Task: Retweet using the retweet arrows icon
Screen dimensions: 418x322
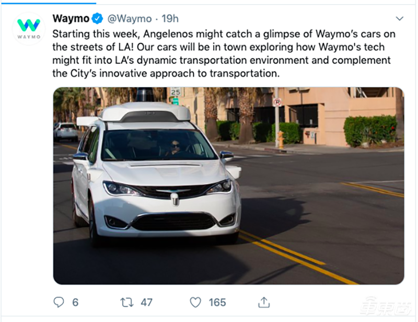Action: click(127, 302)
